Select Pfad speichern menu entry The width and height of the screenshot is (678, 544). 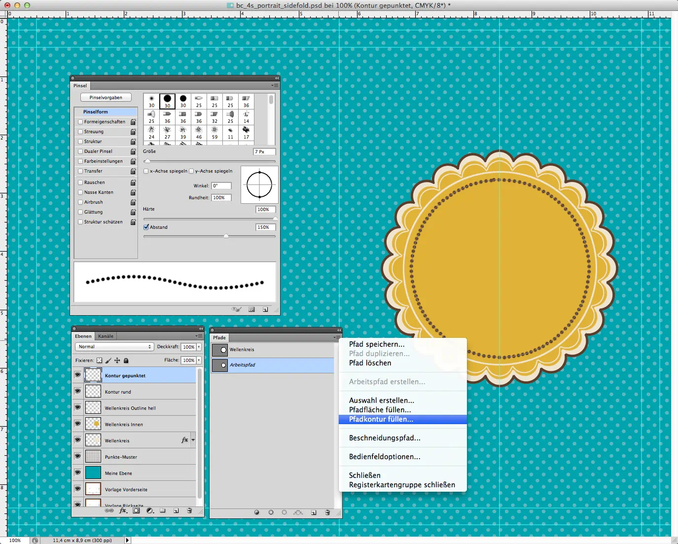point(376,344)
